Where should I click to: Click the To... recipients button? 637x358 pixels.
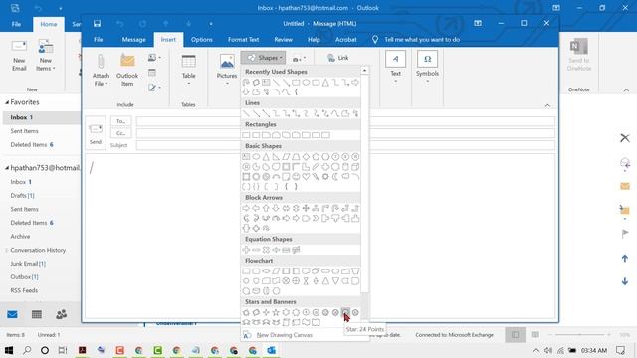(121, 121)
